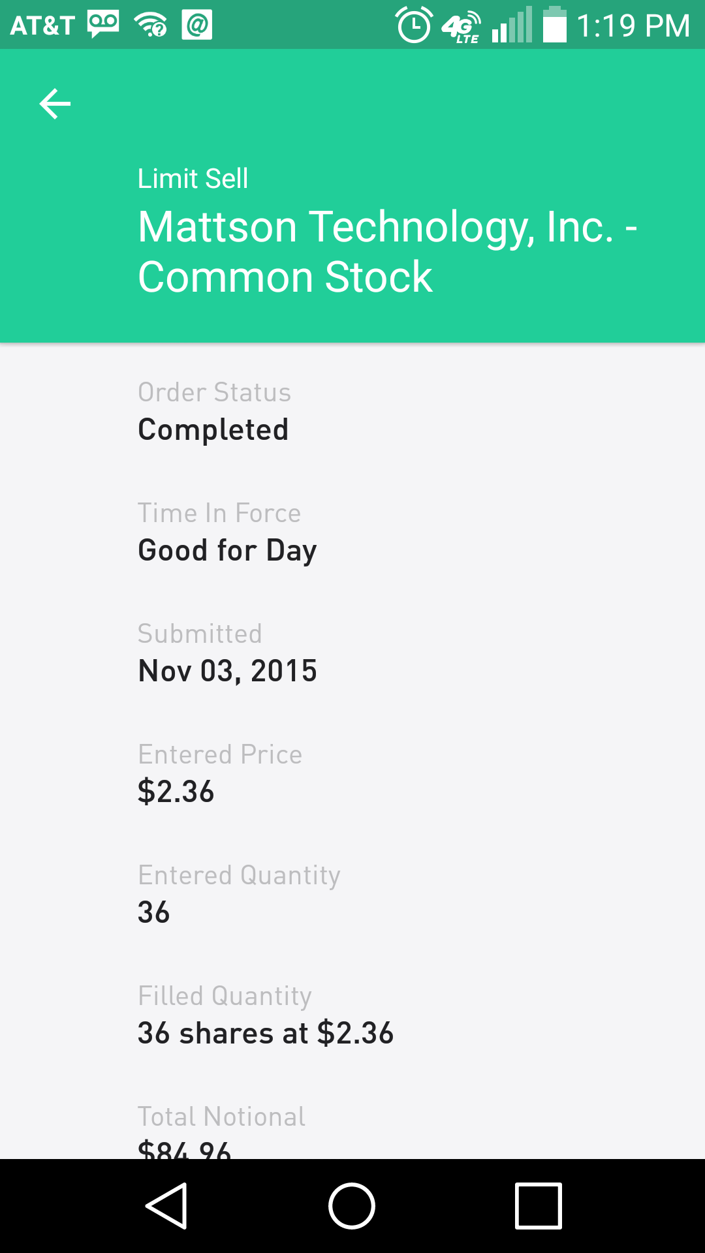Tap the Good for Day value

click(227, 550)
